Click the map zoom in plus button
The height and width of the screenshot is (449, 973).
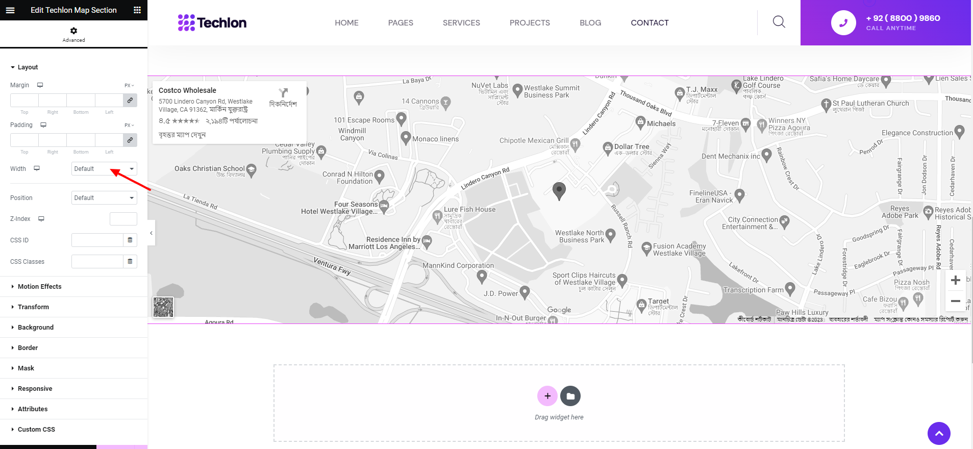pos(956,280)
